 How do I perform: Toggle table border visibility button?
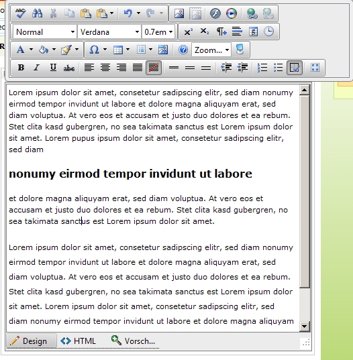click(295, 68)
